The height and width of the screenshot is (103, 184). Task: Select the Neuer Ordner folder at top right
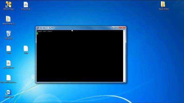[164, 5]
